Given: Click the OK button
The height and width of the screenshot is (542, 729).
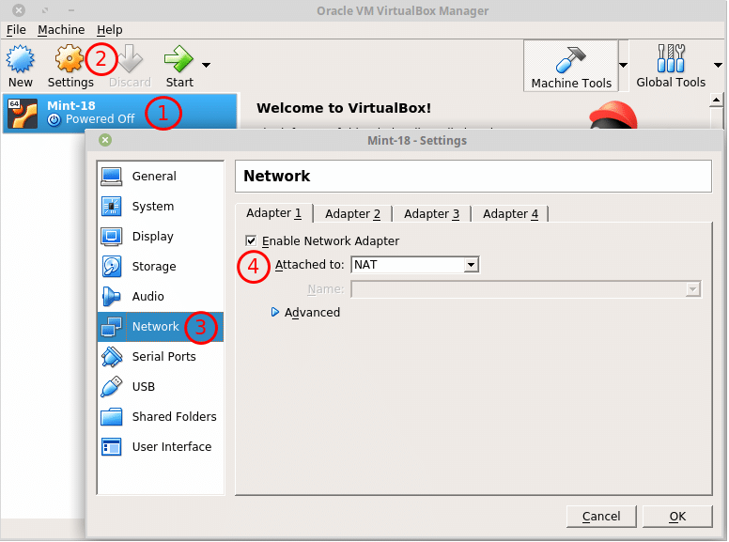Looking at the screenshot, I should click(677, 517).
